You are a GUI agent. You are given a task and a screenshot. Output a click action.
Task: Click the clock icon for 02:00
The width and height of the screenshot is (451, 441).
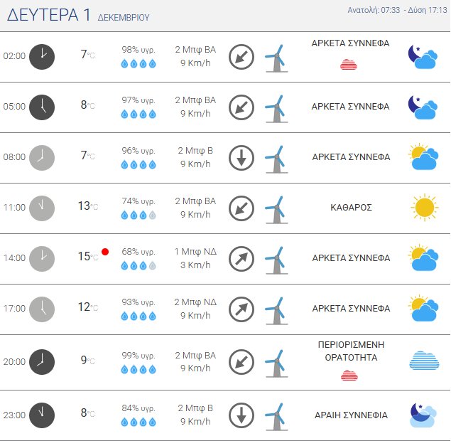[42, 56]
